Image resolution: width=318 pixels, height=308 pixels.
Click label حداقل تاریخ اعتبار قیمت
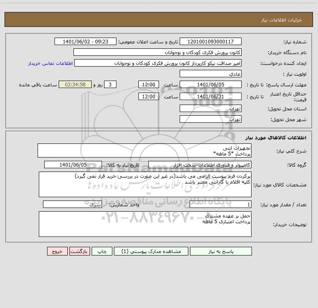point(288,97)
